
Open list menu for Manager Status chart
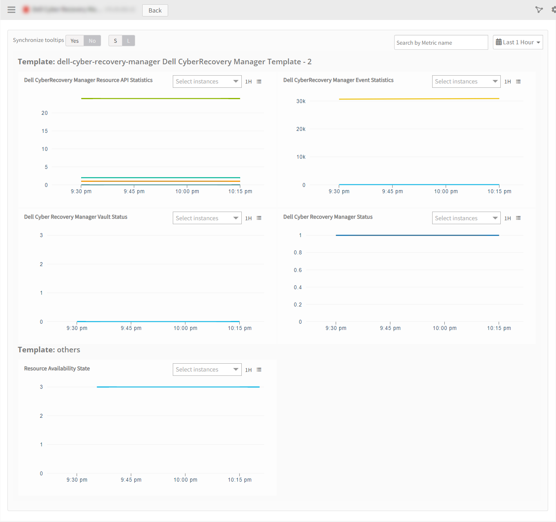click(518, 218)
